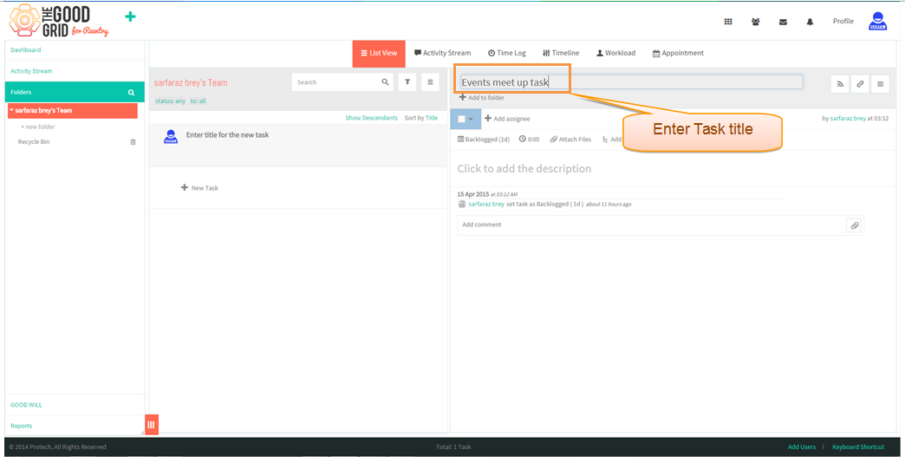Open the Profile link
The image size is (905, 462).
843,22
